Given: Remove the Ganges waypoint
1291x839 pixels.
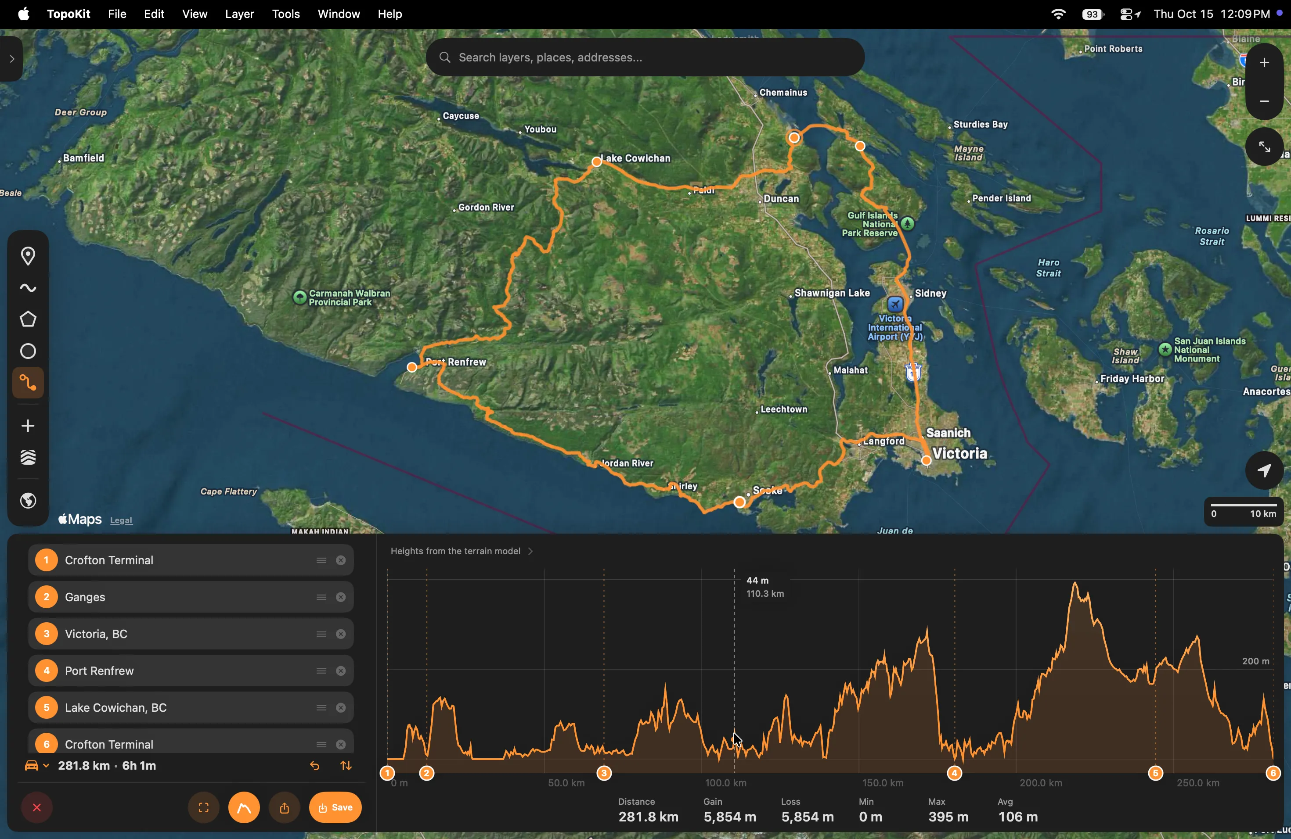Looking at the screenshot, I should [x=341, y=597].
